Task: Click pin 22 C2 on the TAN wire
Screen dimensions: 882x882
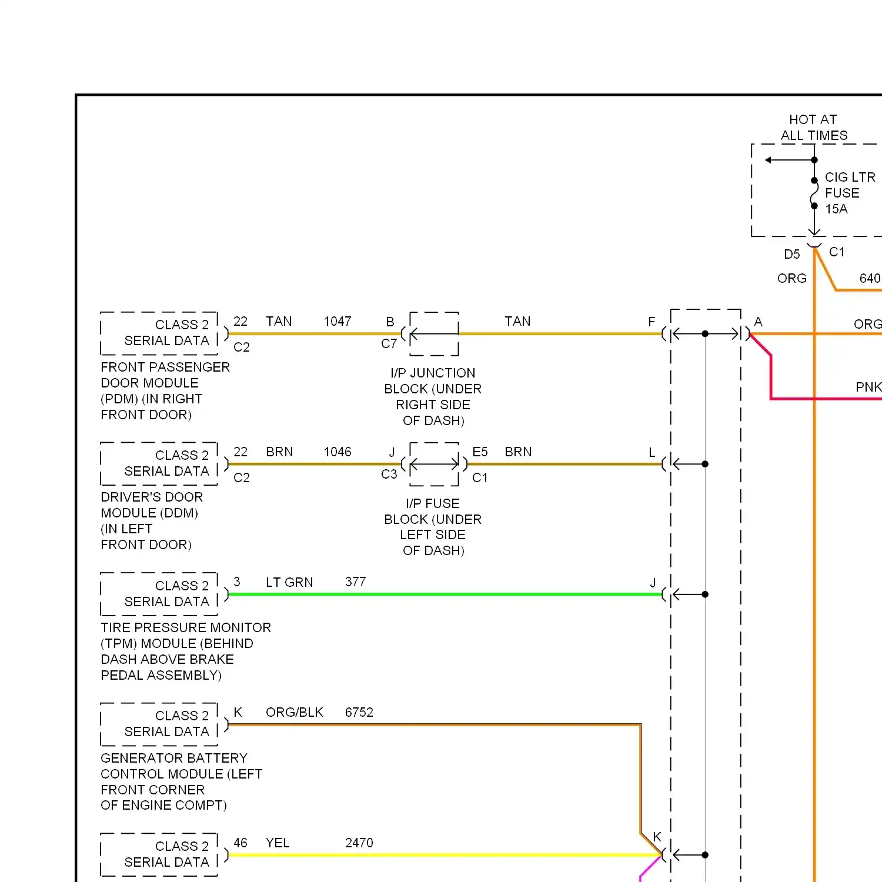Action: (x=241, y=334)
